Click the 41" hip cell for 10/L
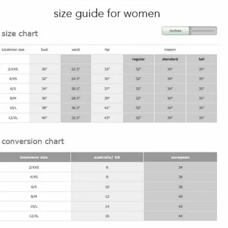The width and height of the screenshot is (228, 228). point(107,108)
